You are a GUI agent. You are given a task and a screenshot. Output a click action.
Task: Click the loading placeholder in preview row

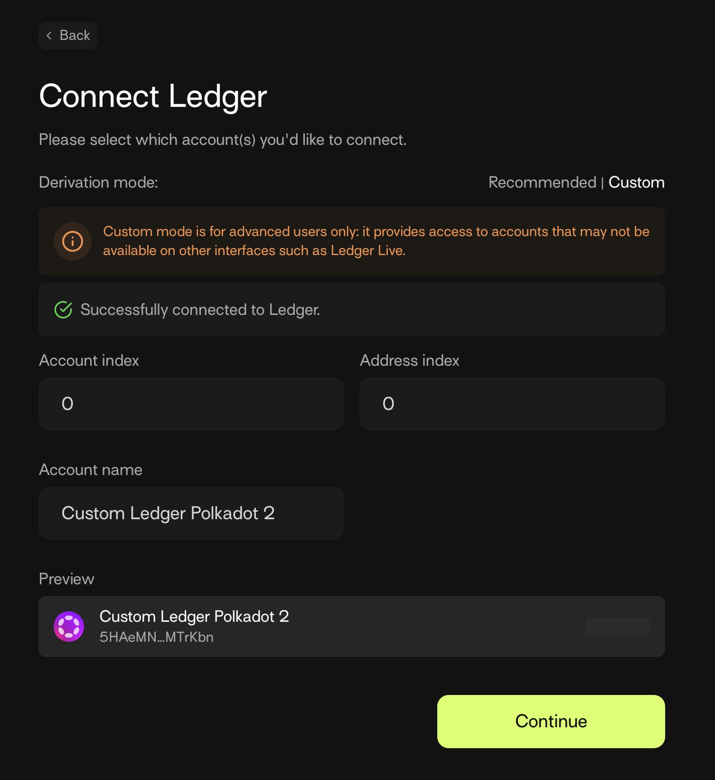618,627
